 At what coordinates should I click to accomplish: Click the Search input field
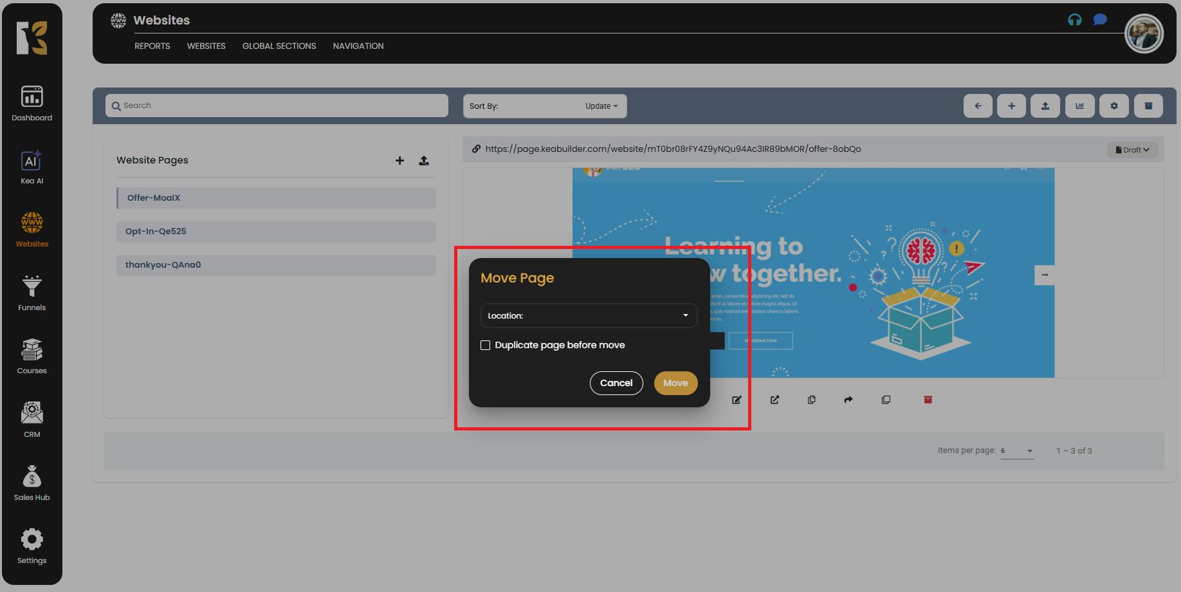tap(277, 106)
